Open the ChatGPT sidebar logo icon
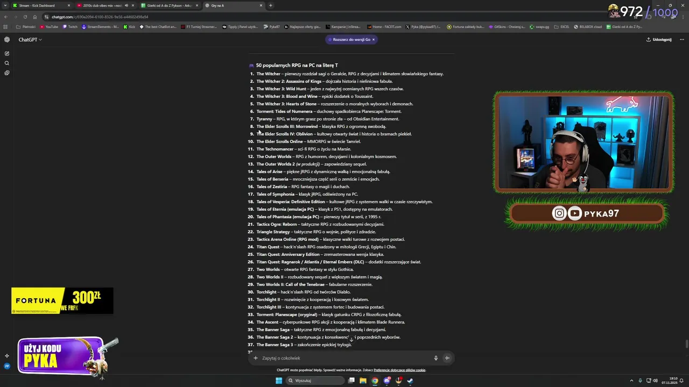 [7, 39]
